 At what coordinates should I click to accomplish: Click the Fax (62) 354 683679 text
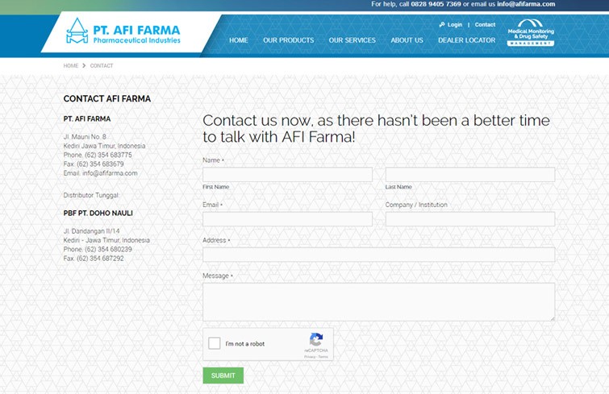[x=94, y=164]
